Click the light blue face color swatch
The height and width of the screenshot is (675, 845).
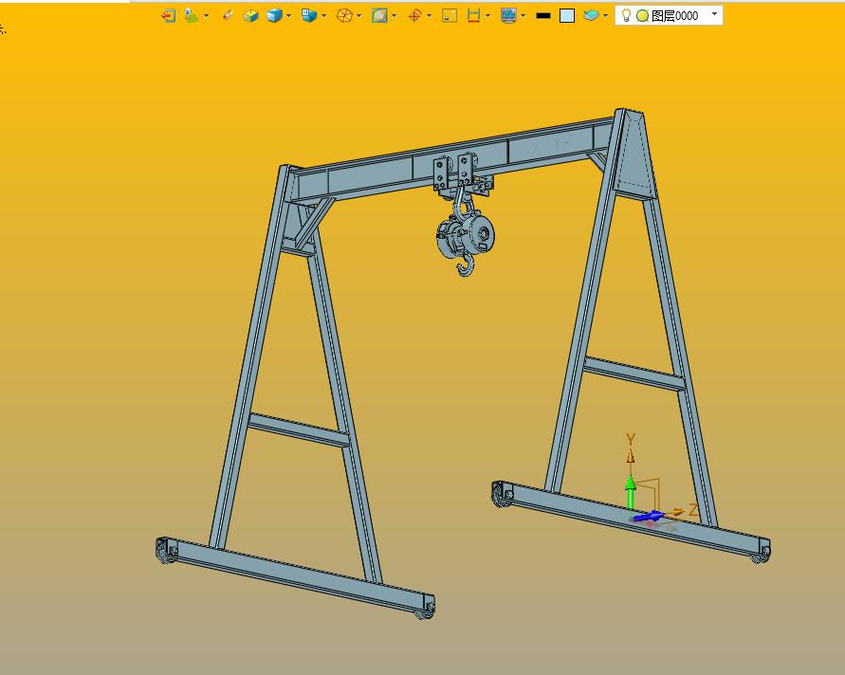coord(567,15)
